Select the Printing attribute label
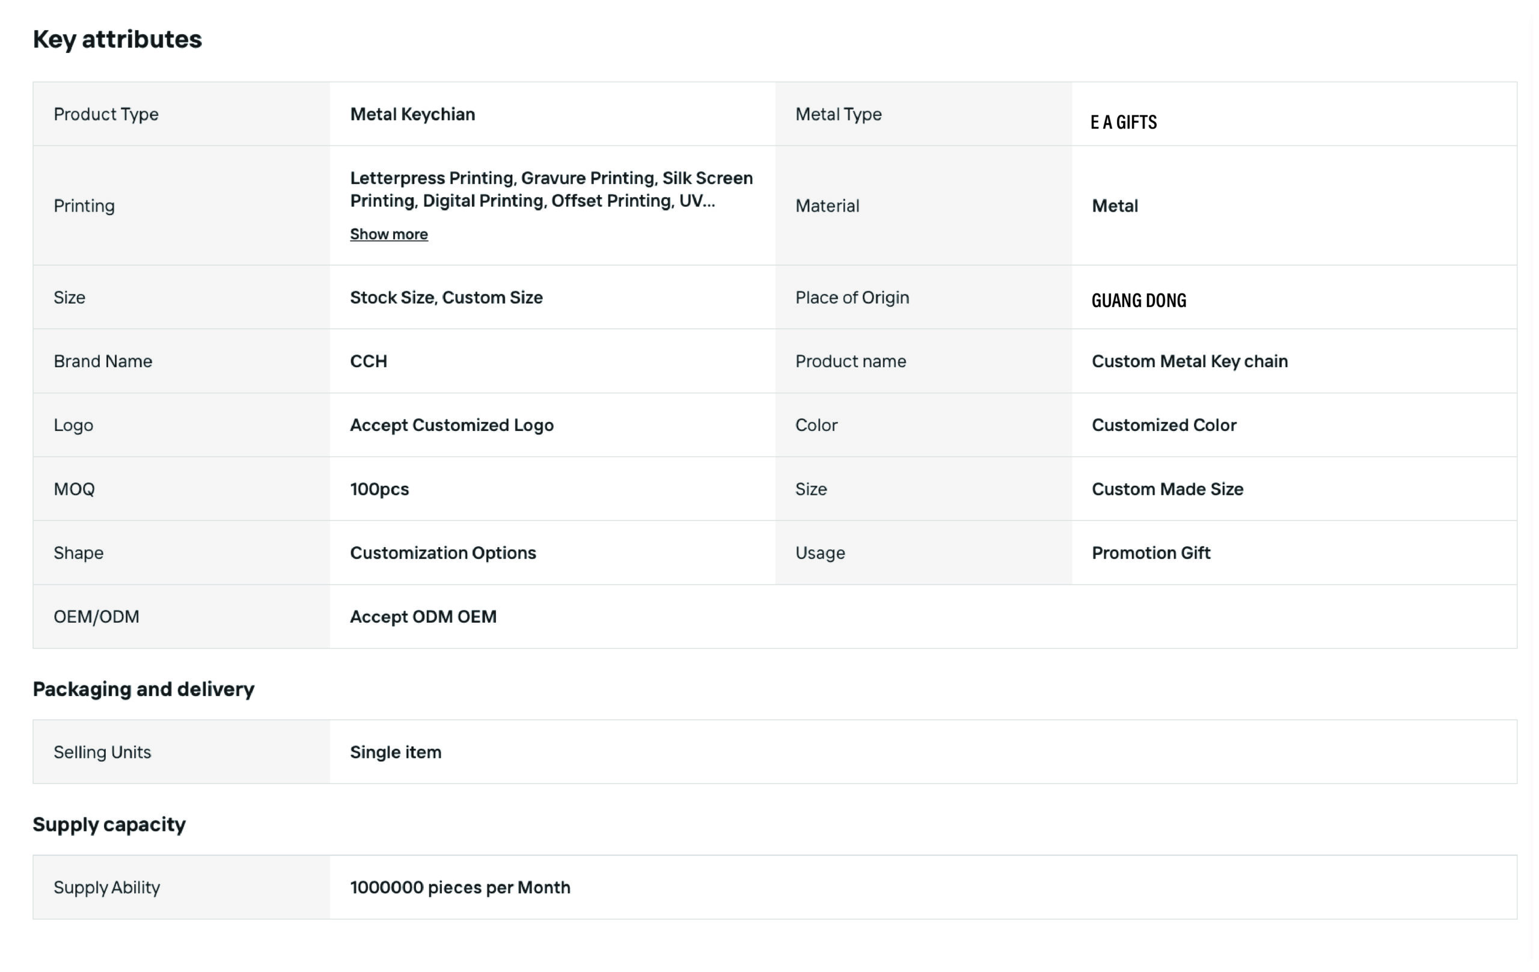The width and height of the screenshot is (1539, 972). (x=84, y=206)
